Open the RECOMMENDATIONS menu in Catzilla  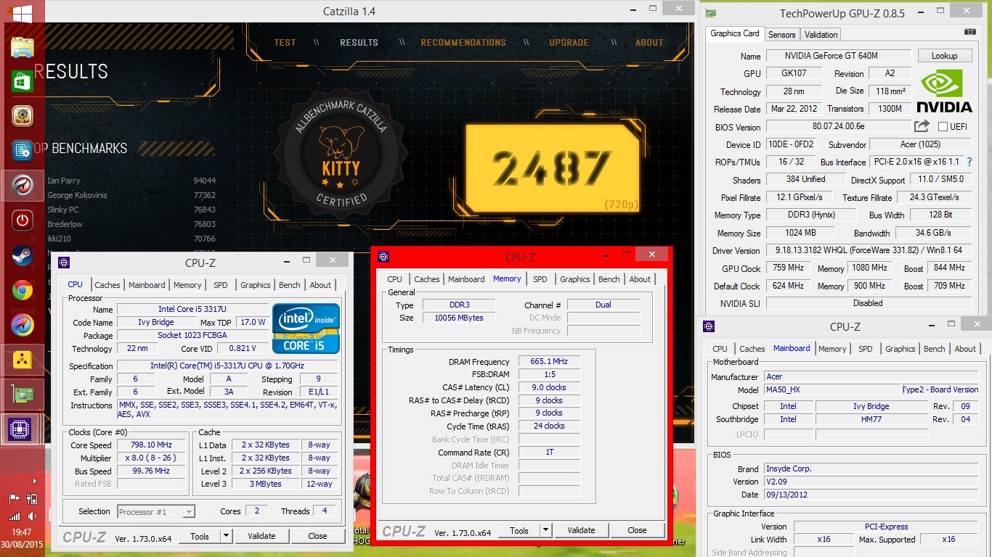point(463,43)
